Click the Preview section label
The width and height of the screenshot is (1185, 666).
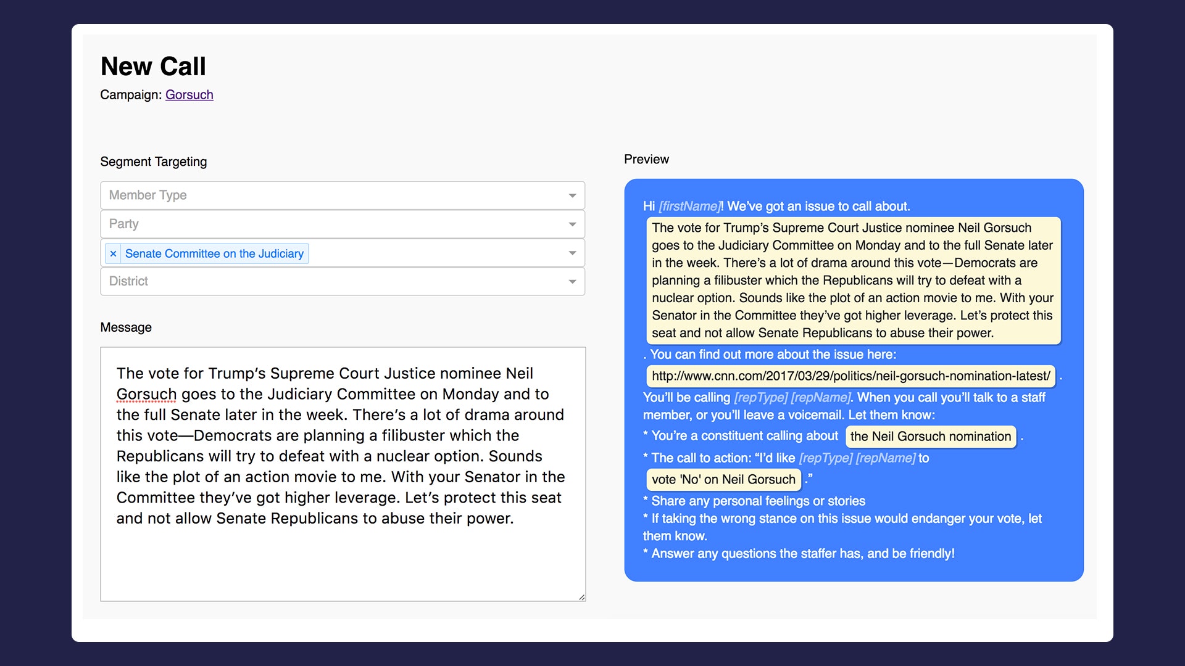(646, 159)
